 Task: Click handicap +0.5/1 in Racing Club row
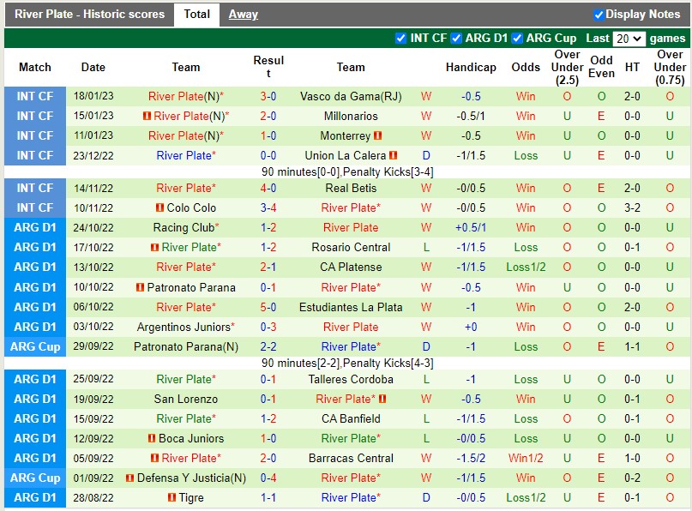coord(471,227)
